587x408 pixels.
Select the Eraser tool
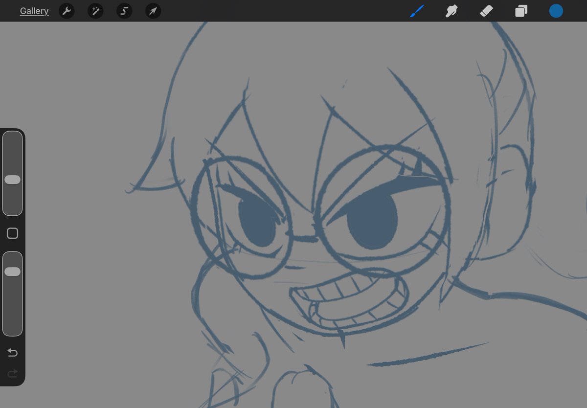(x=486, y=11)
